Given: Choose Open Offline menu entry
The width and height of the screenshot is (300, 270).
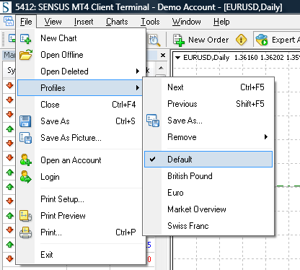Looking at the screenshot, I should tap(81, 55).
